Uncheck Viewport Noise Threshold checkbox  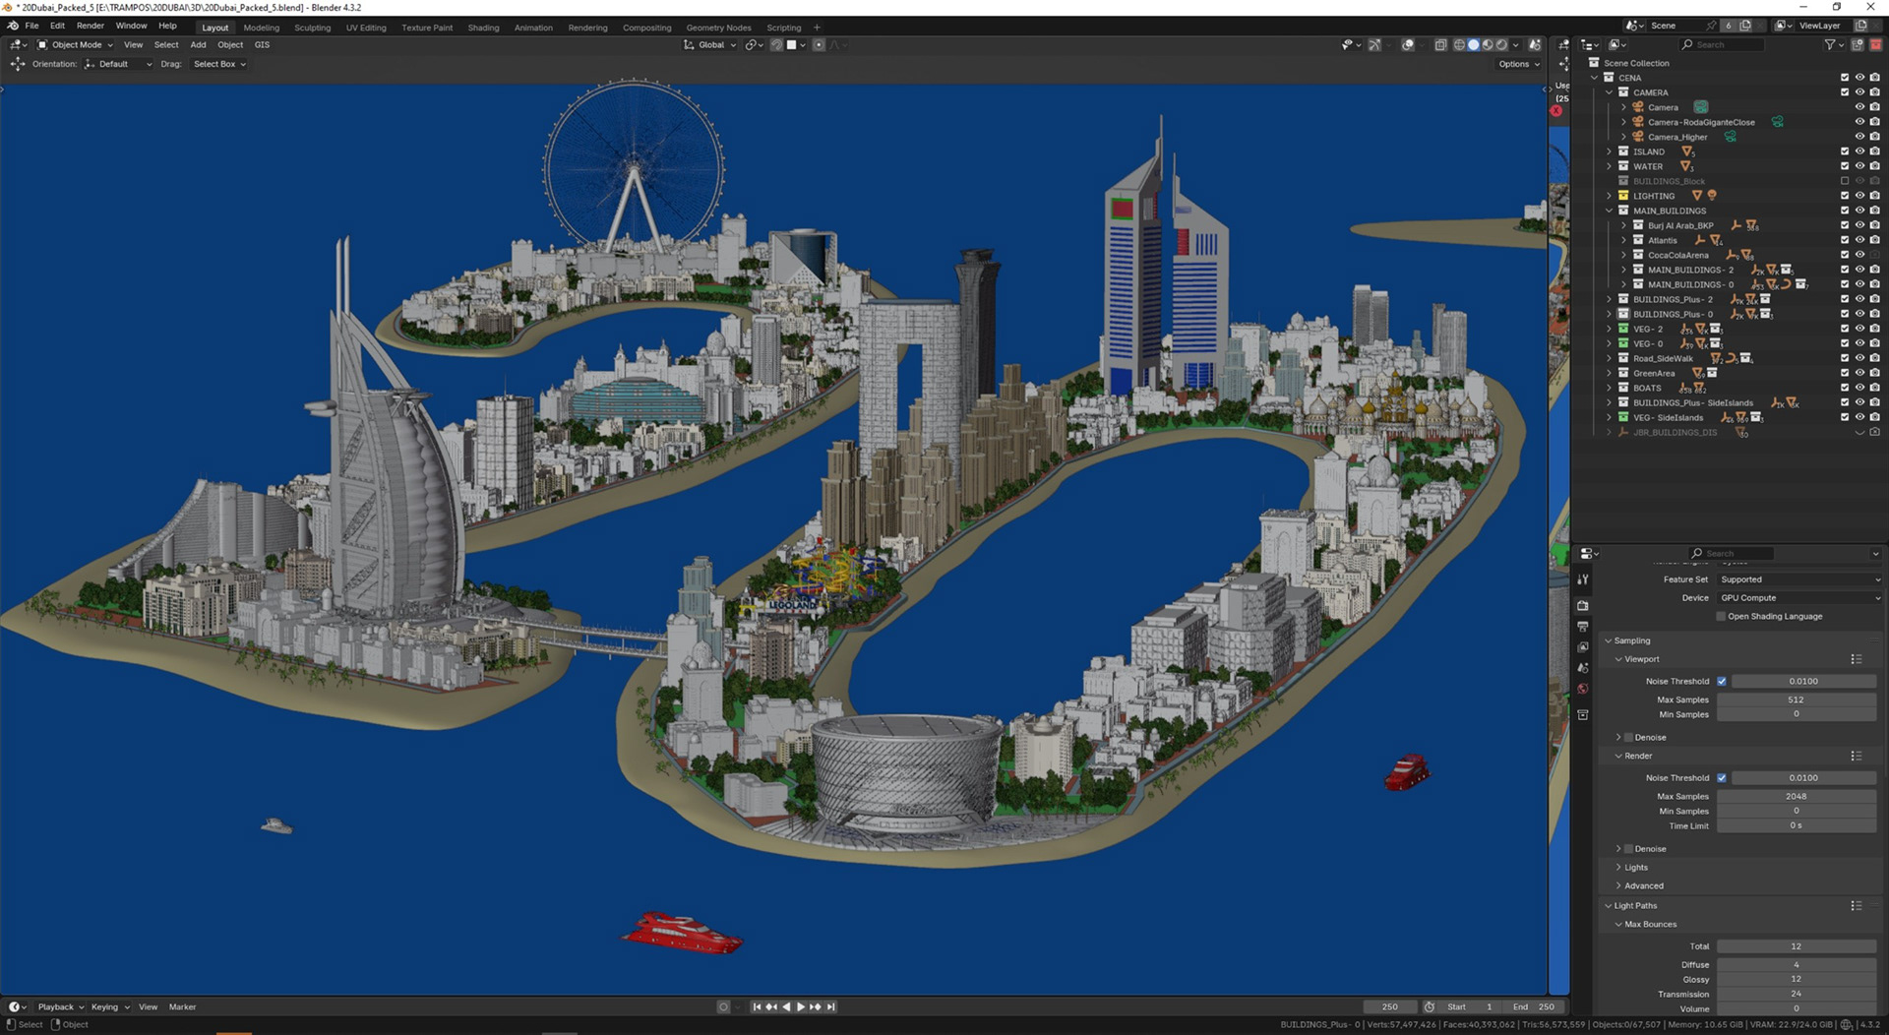tap(1722, 681)
